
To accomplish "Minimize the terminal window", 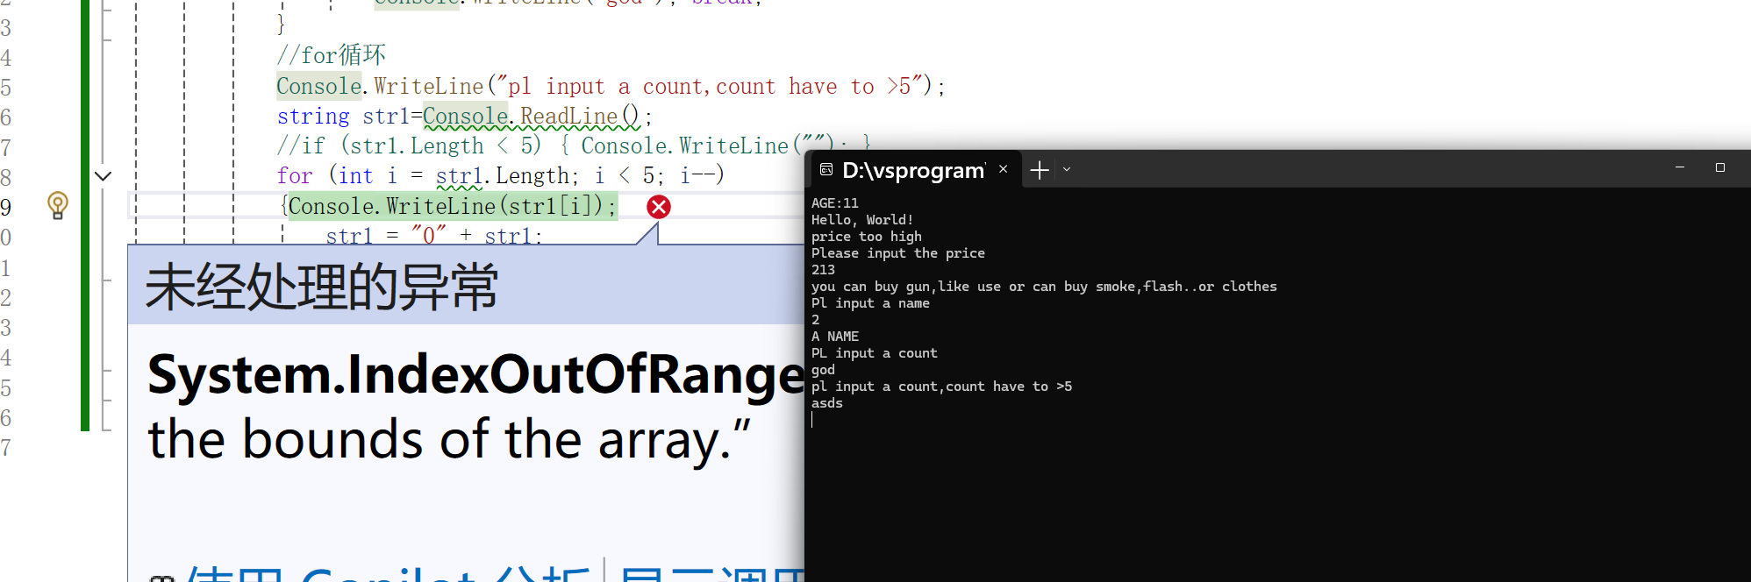I will tap(1680, 167).
